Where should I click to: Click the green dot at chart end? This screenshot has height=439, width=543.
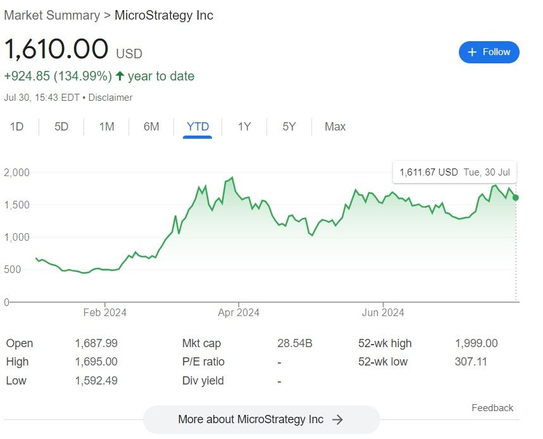[x=516, y=198]
